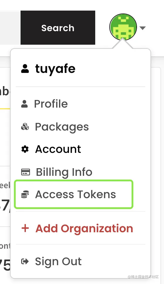Click the credit card icon beside Billing Info
Screen dimensions: 164x284
[x=26, y=172]
